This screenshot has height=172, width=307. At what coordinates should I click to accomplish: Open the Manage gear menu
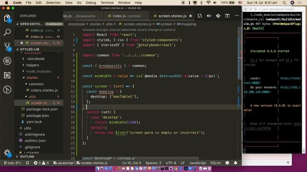[7, 153]
